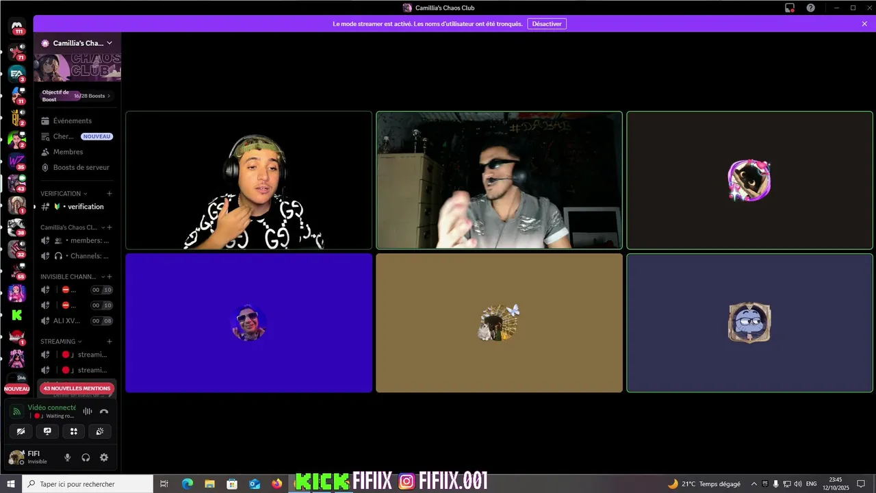The image size is (876, 493).
Task: Open Discord direct messages home icon
Action: click(17, 27)
